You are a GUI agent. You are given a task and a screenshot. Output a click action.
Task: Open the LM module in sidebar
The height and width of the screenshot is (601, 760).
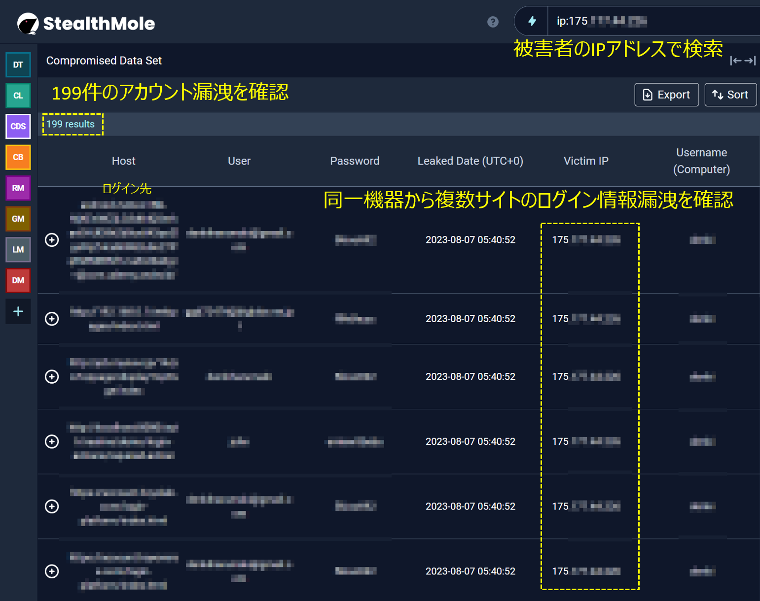point(18,249)
